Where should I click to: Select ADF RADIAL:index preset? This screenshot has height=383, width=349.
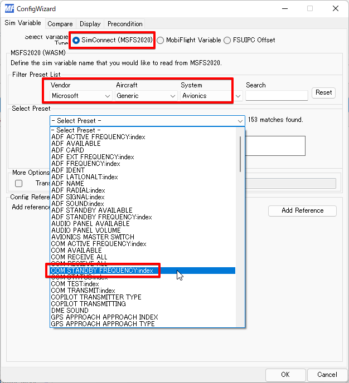(143, 190)
